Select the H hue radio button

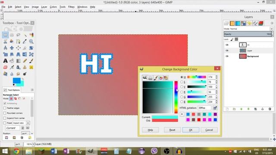[x=182, y=77]
